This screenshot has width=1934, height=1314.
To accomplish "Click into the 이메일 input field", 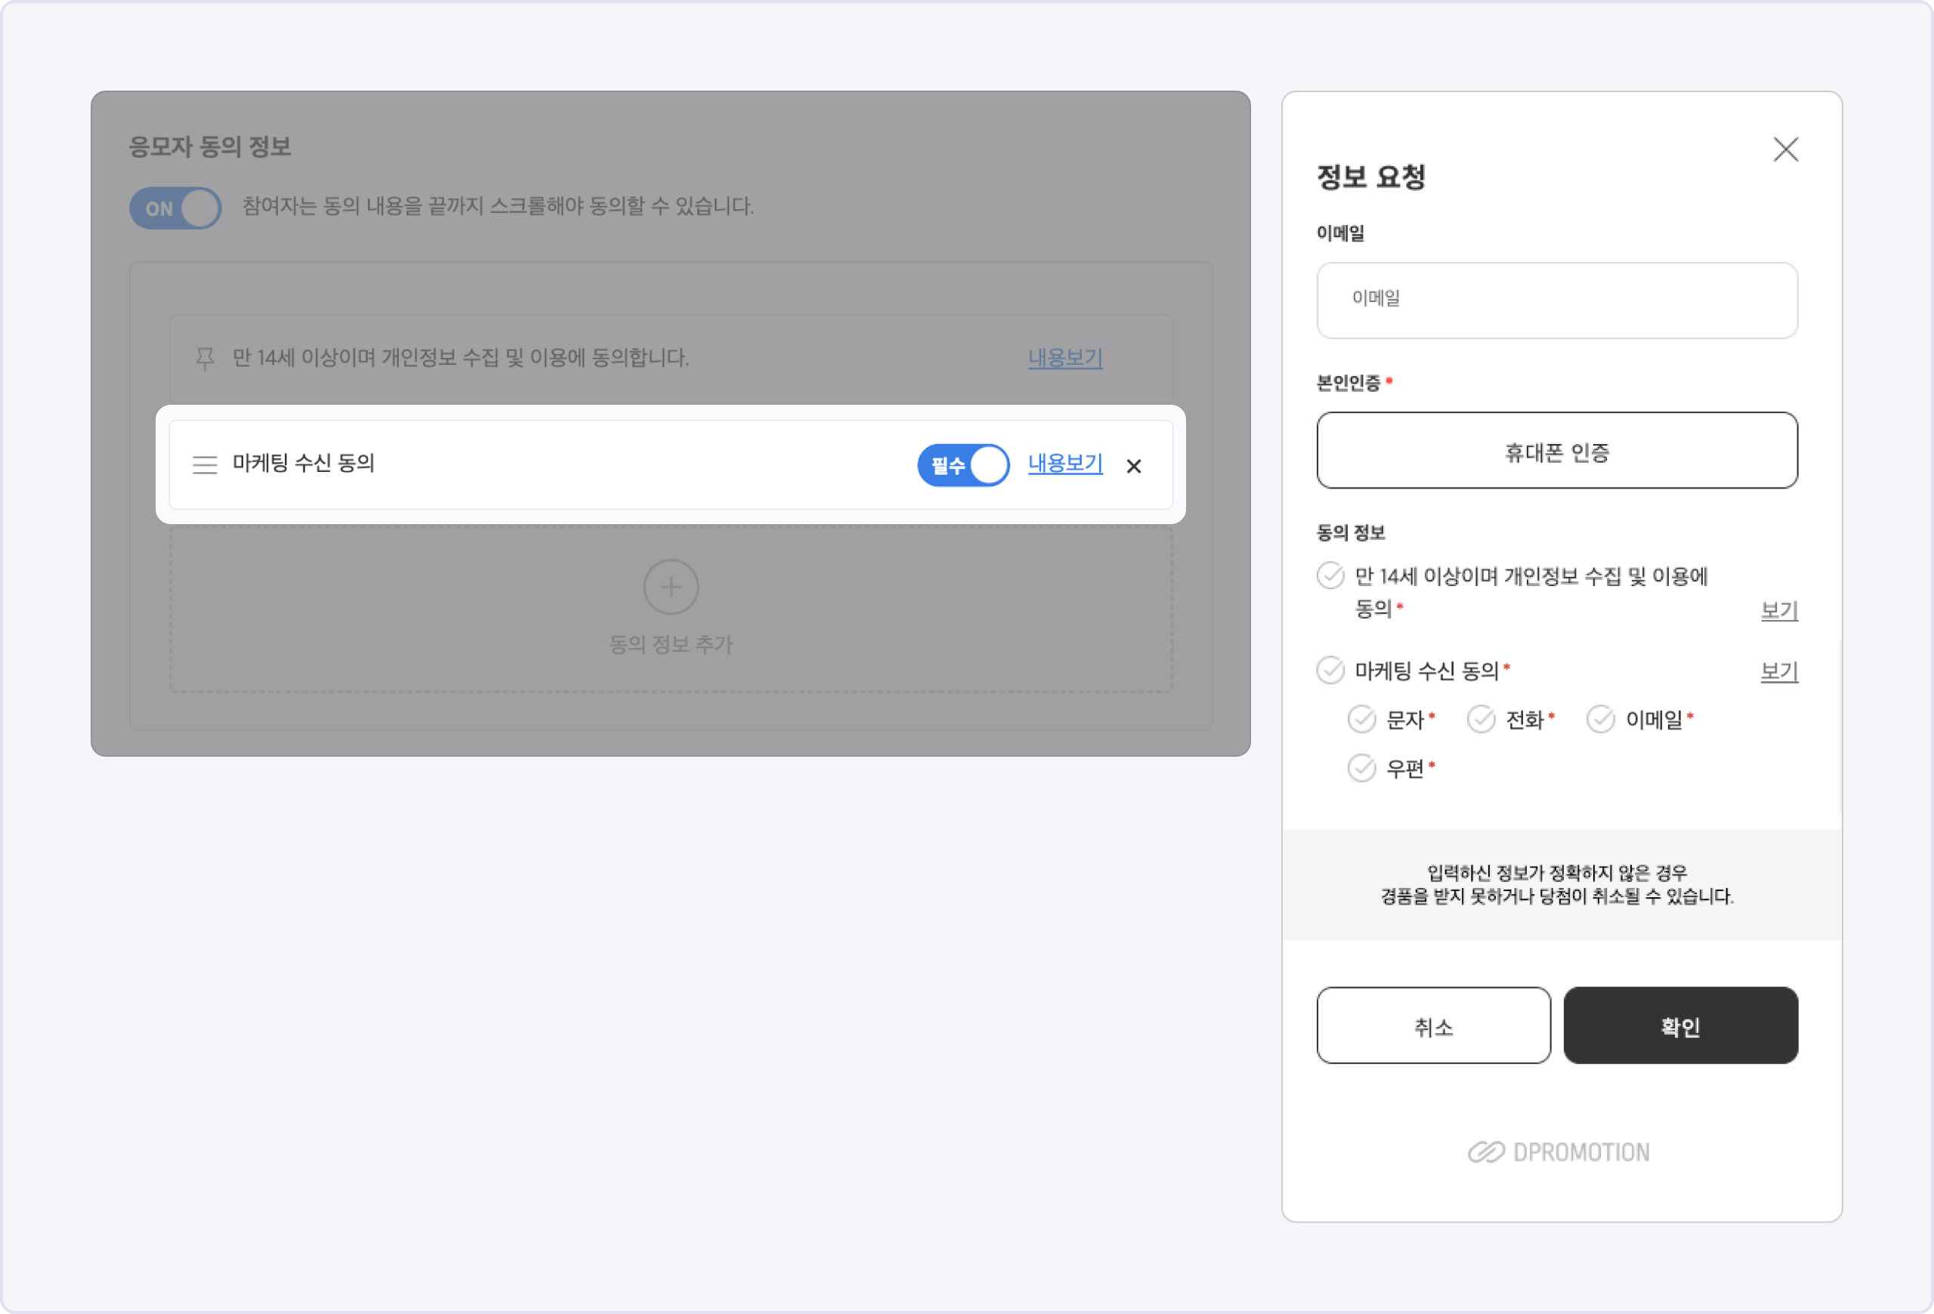I will pyautogui.click(x=1557, y=301).
